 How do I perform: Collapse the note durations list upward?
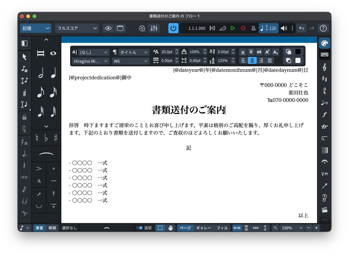pos(46,40)
